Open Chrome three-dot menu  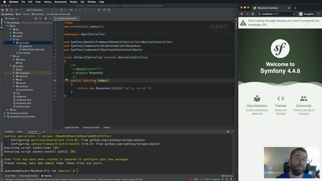click(x=318, y=14)
